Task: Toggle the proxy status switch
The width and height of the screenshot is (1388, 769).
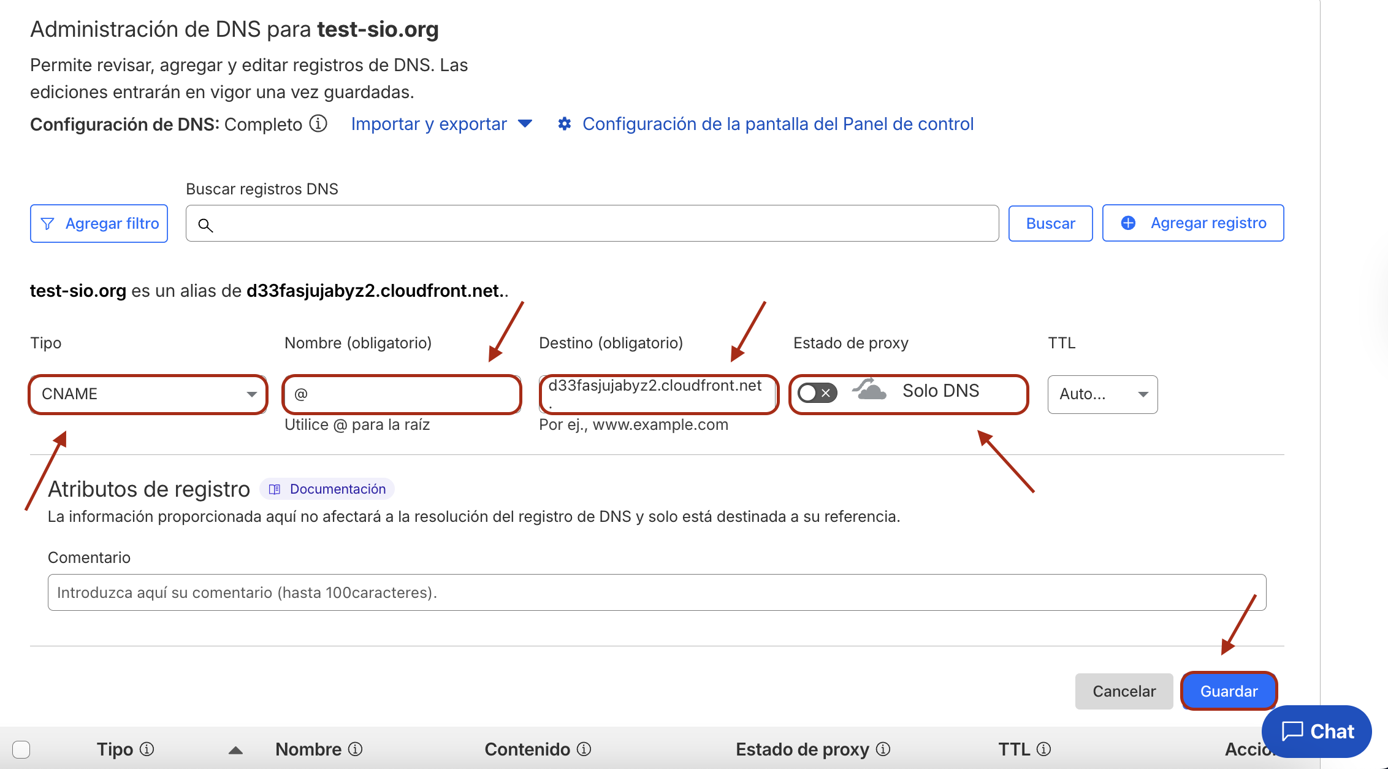Action: 817,392
